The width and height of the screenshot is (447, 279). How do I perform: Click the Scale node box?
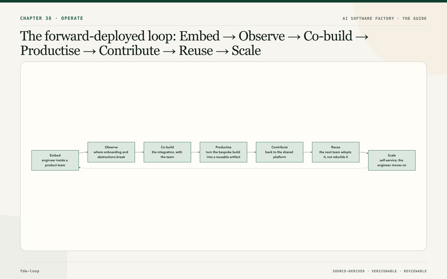392,160
